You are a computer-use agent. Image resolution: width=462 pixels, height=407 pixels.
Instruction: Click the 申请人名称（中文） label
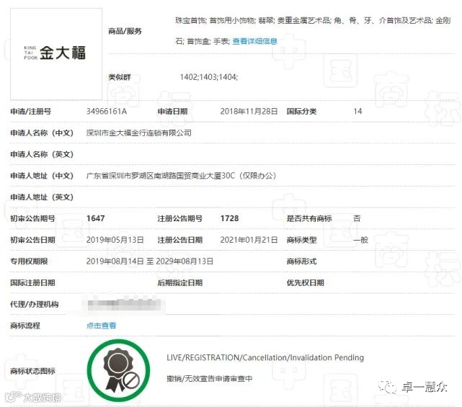coord(42,133)
